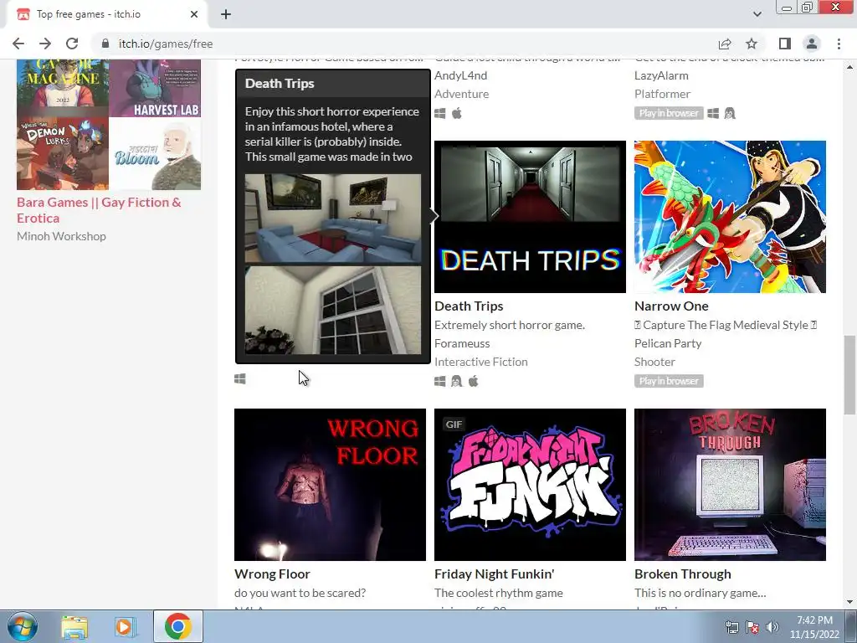Open Media Player from taskbar
Viewport: 857px width, 643px height.
coord(125,626)
